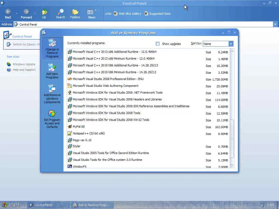Click the 8.90MB size for Notepad++
This screenshot has height=209, width=279.
pyautogui.click(x=223, y=134)
